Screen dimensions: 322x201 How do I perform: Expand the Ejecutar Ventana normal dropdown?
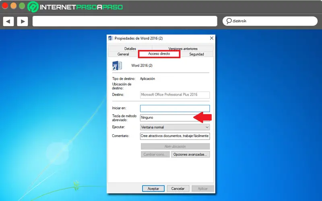click(x=175, y=127)
